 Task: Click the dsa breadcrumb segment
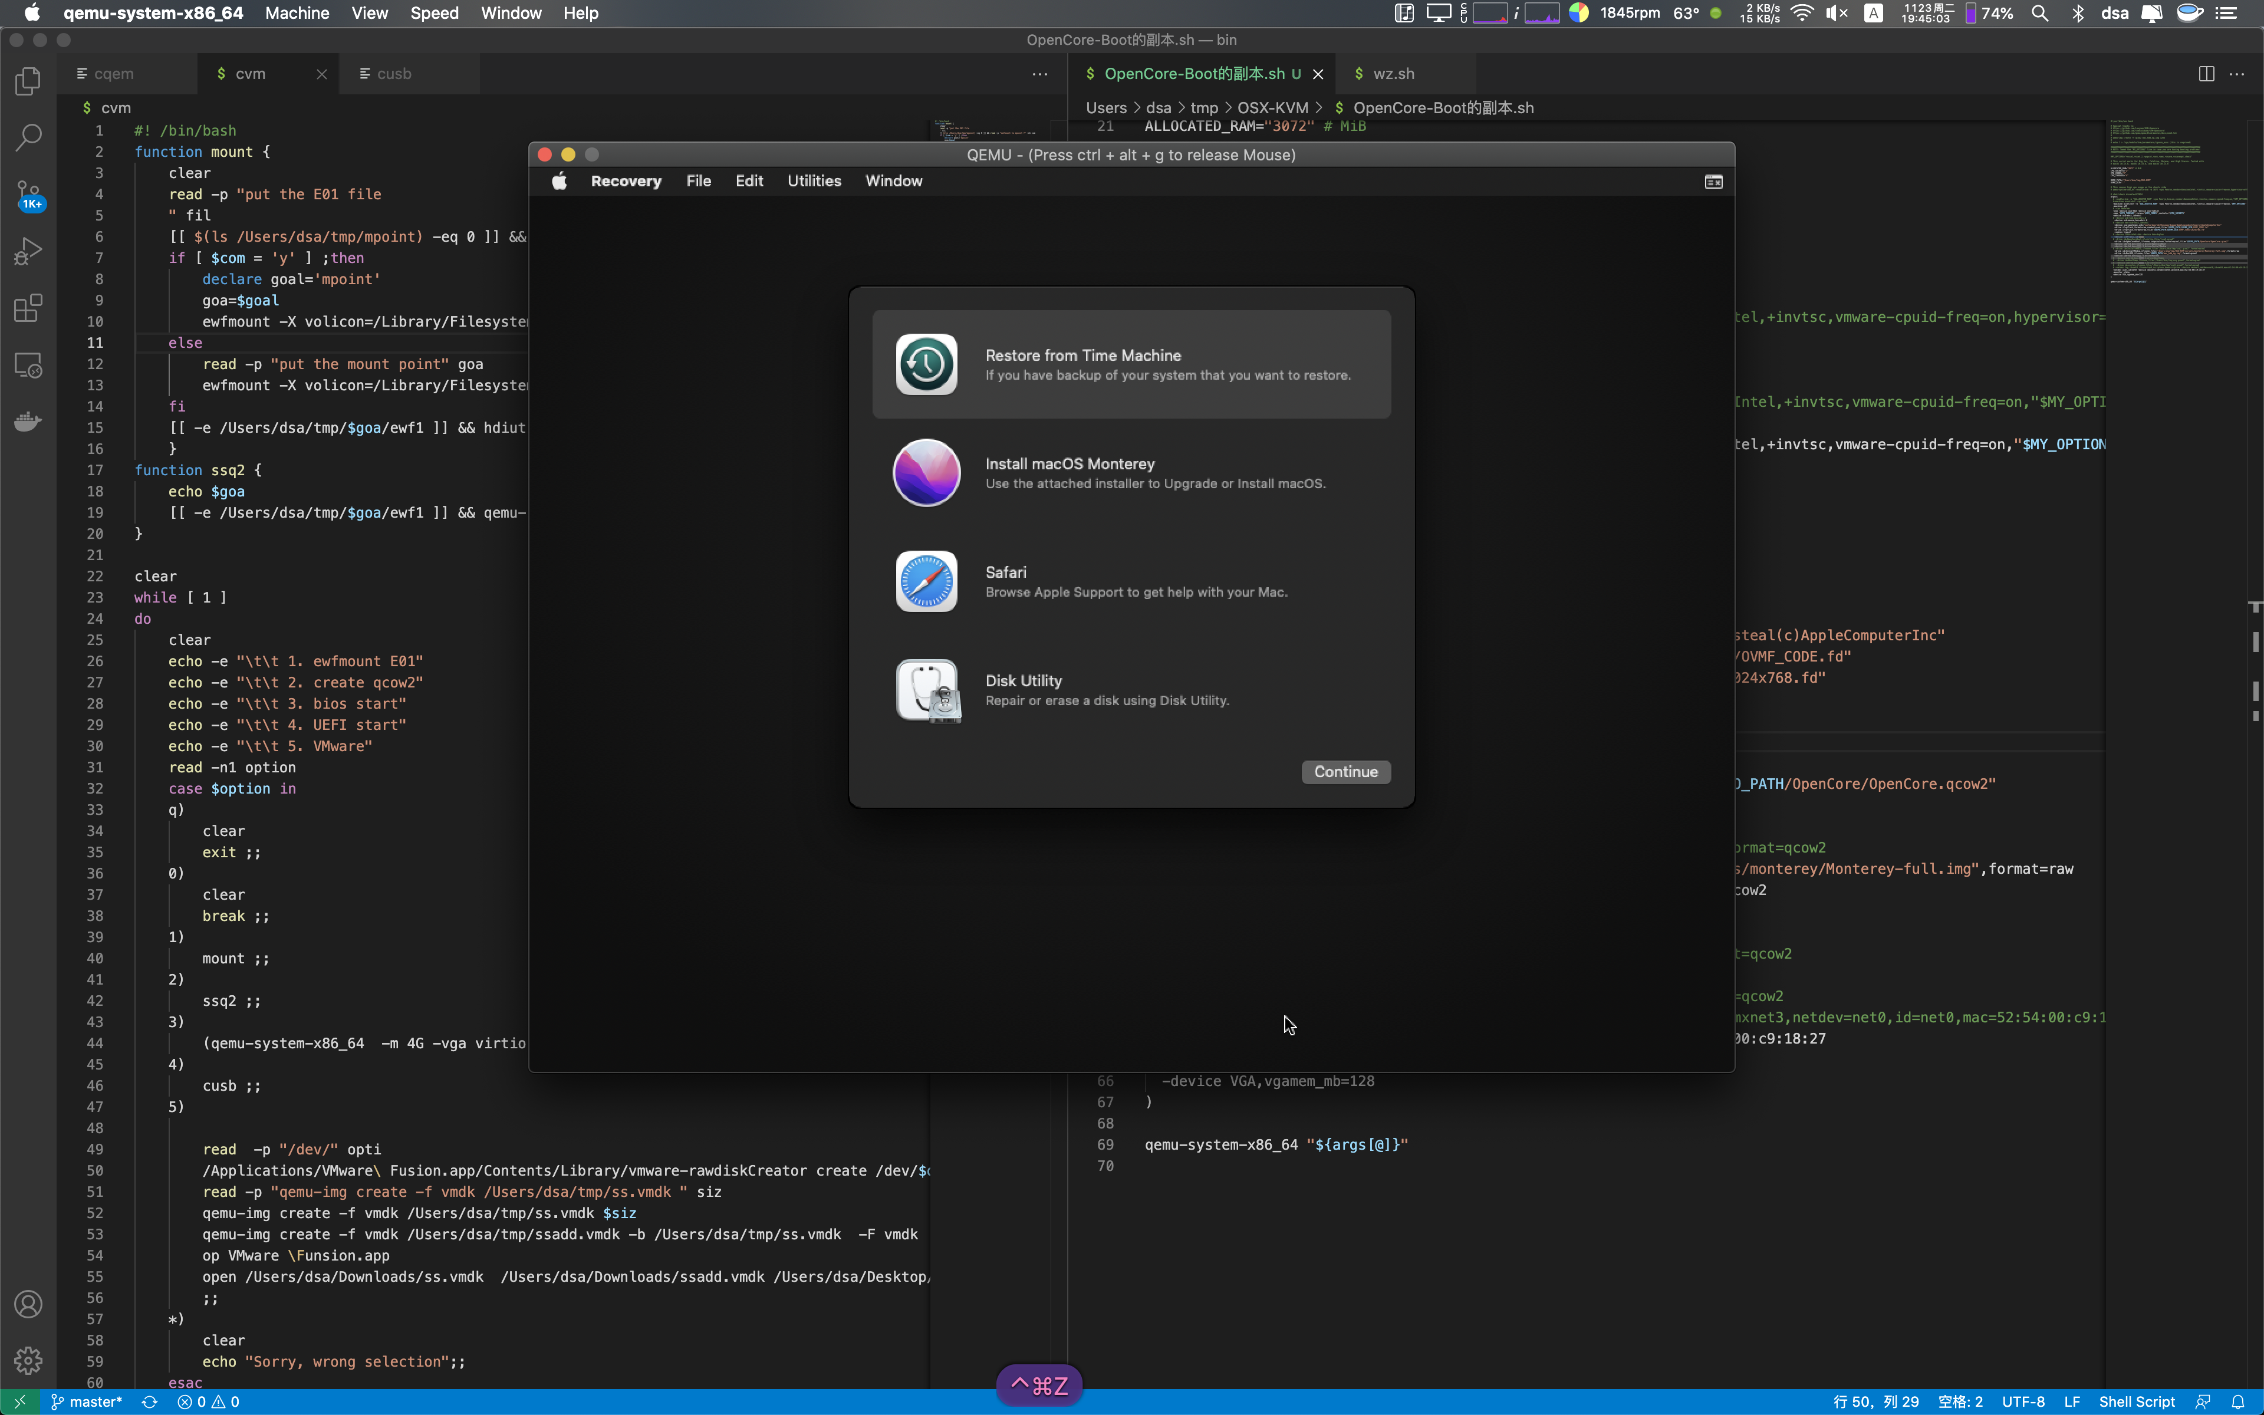tap(1158, 108)
